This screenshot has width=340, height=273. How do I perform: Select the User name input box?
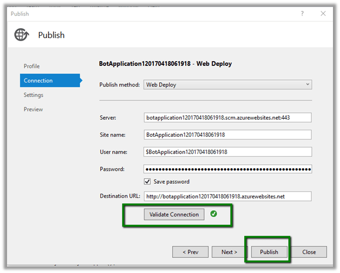[x=227, y=152]
